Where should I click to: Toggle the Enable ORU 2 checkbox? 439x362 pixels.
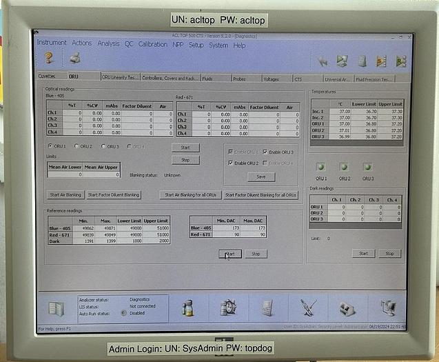coord(230,163)
